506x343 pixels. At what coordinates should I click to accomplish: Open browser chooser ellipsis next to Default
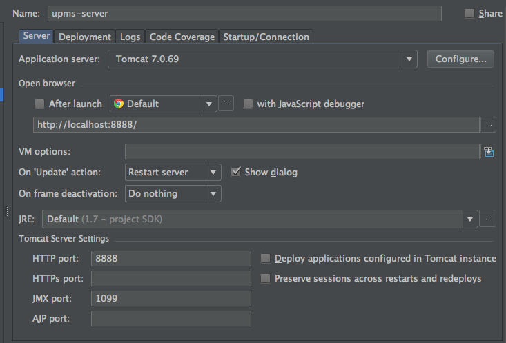tap(226, 104)
